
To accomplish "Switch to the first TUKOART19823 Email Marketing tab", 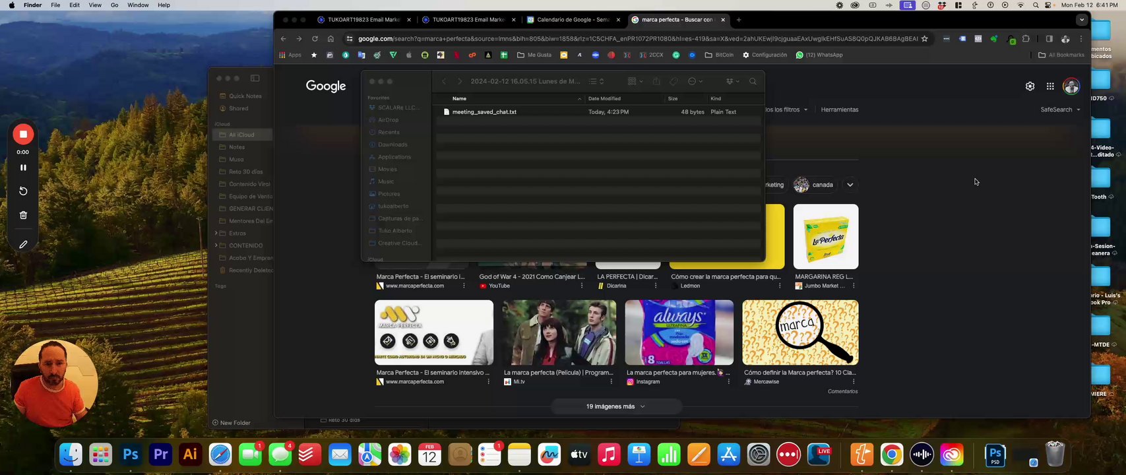I will tap(363, 20).
